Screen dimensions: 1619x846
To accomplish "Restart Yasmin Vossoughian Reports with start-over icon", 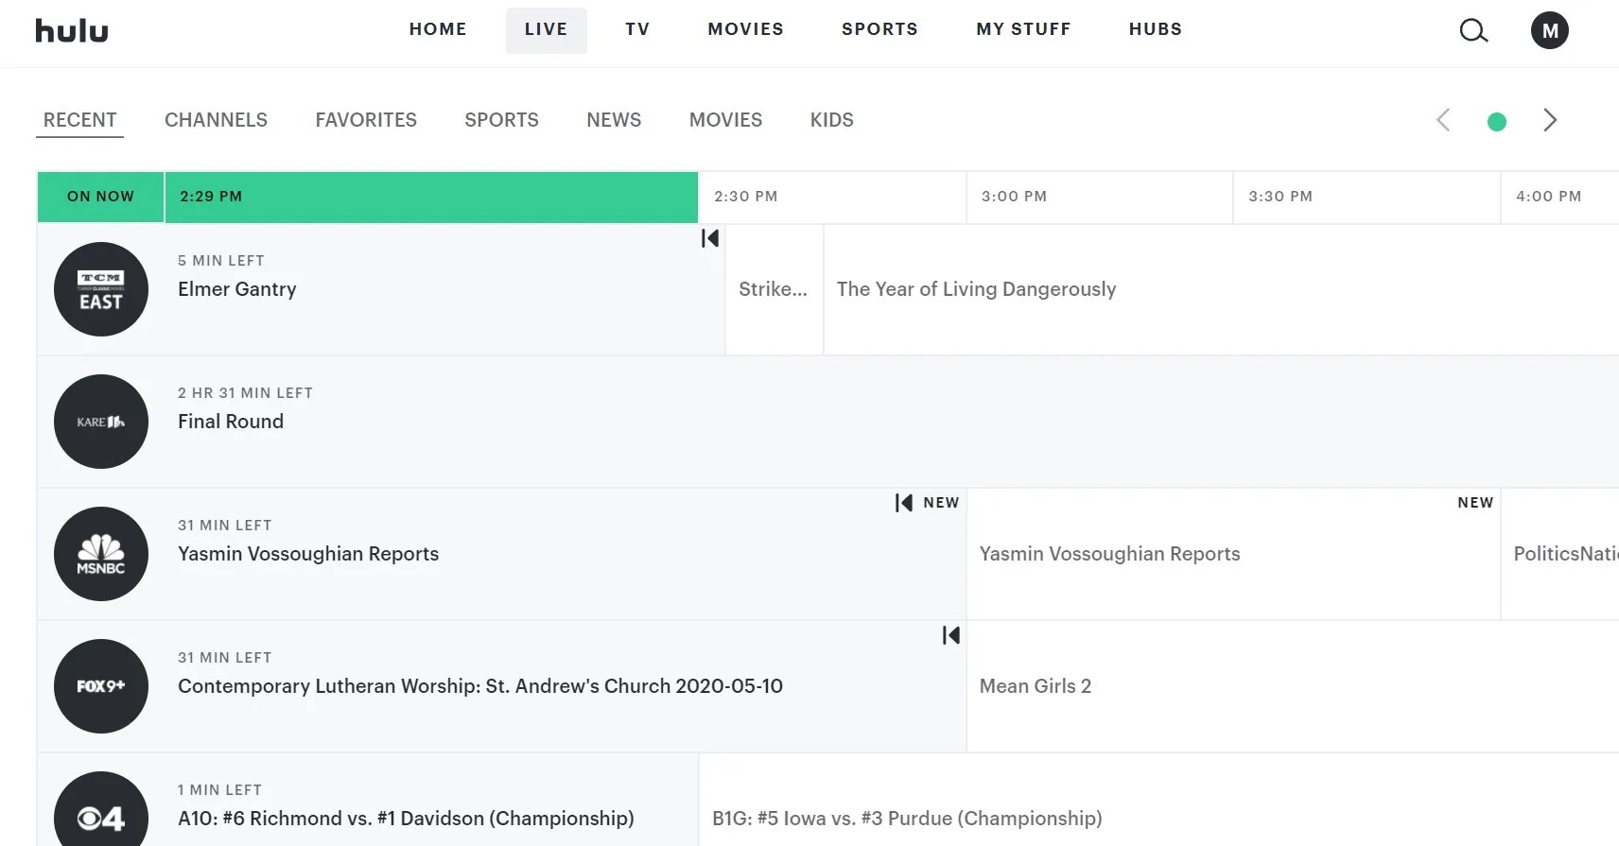I will tap(904, 503).
